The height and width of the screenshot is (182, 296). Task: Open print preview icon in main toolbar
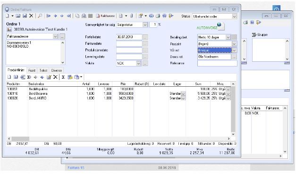click(x=84, y=16)
